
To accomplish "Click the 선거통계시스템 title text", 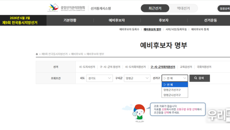I will (101, 8).
